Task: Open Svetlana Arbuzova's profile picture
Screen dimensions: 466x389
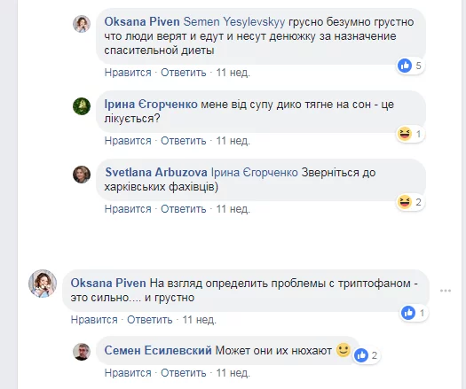Action: pyautogui.click(x=82, y=175)
